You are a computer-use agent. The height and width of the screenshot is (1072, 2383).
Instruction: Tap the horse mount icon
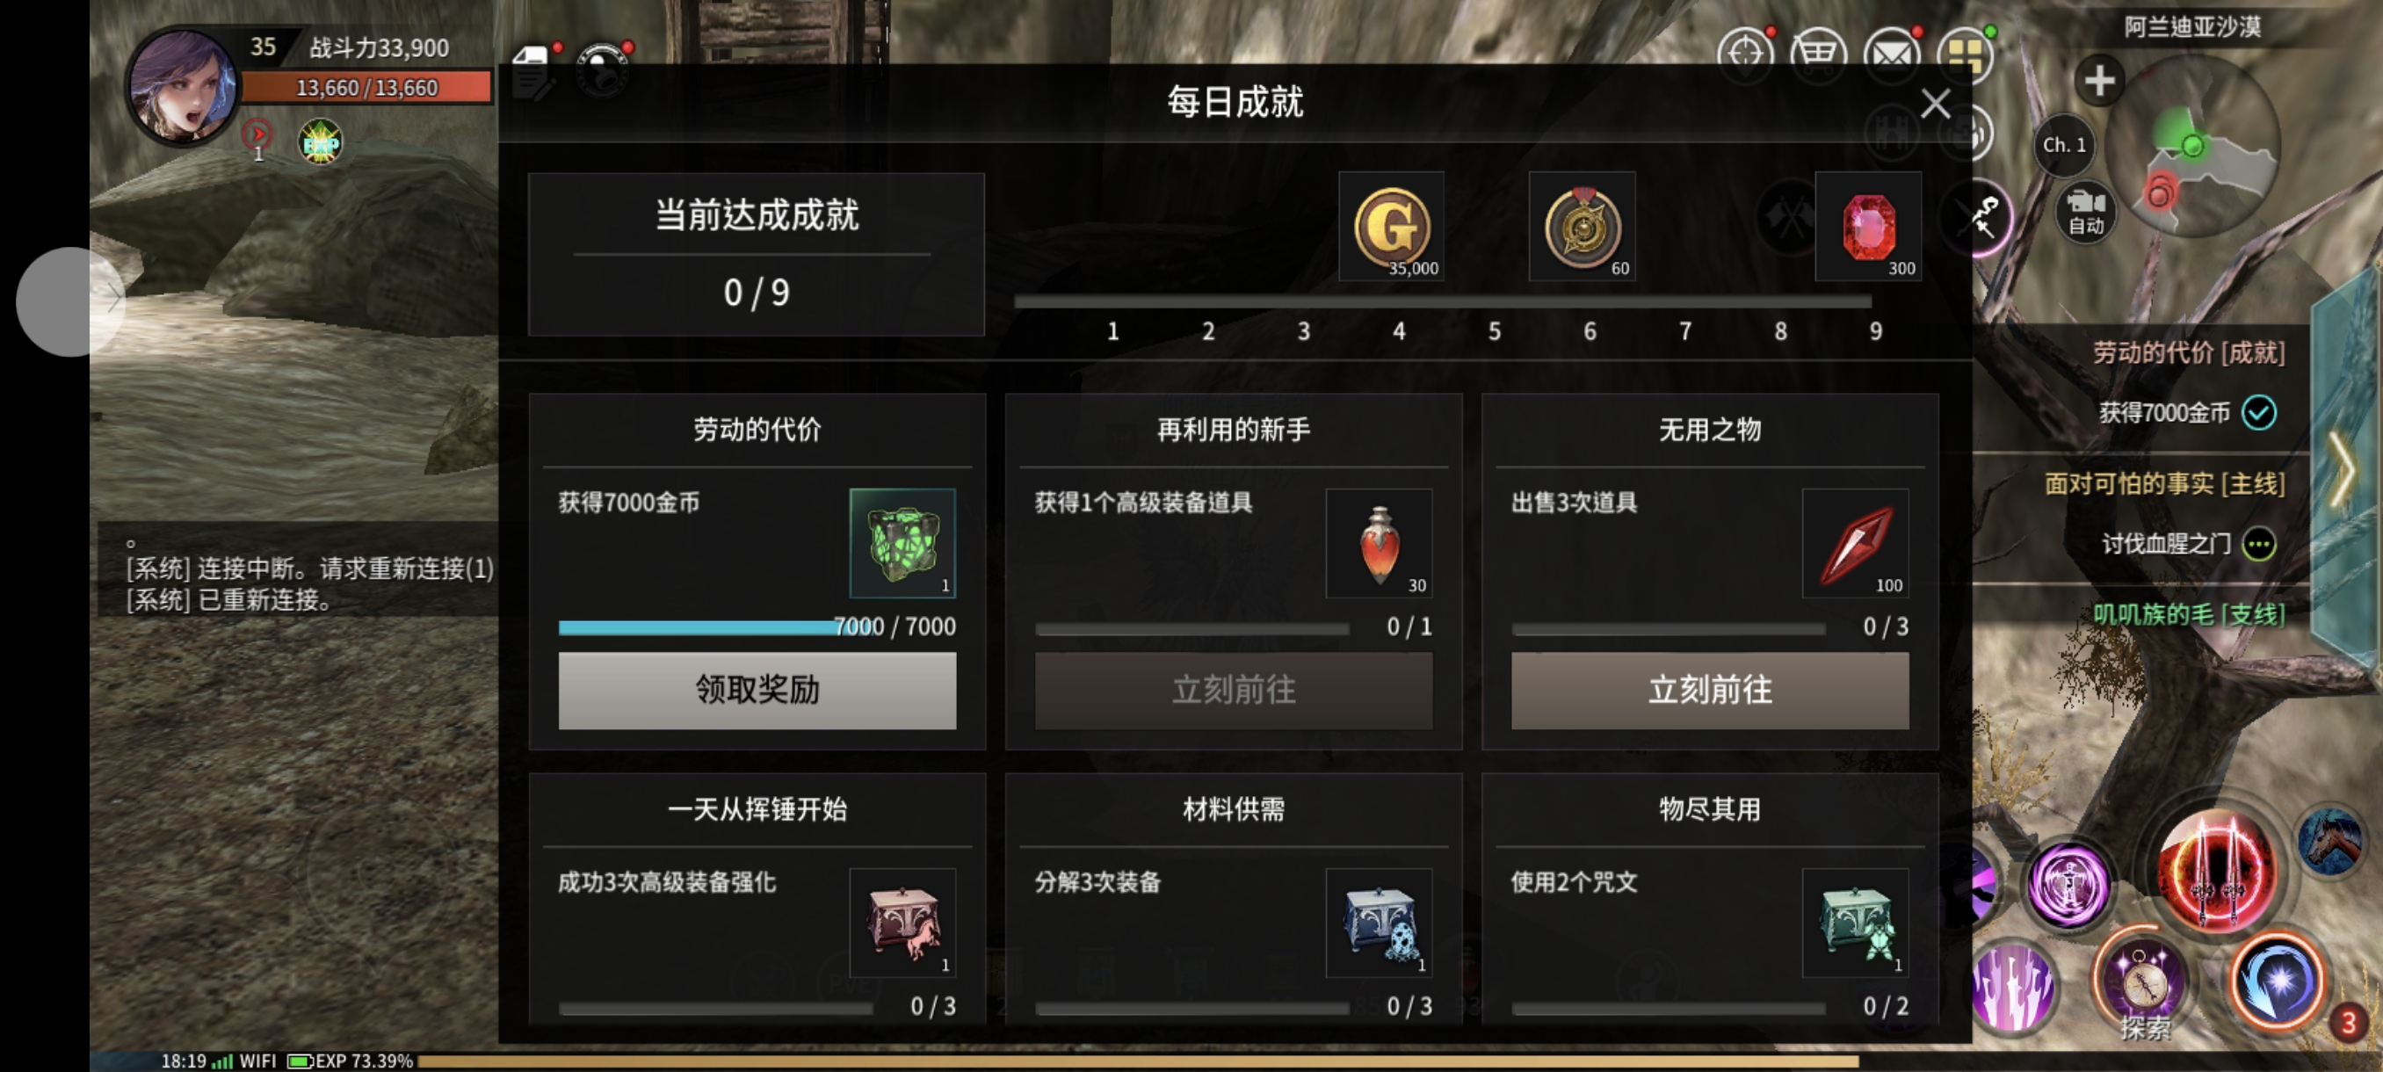click(2329, 840)
